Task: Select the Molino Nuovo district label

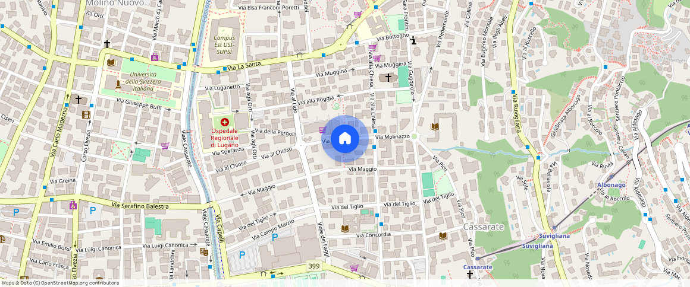Action: [x=114, y=3]
